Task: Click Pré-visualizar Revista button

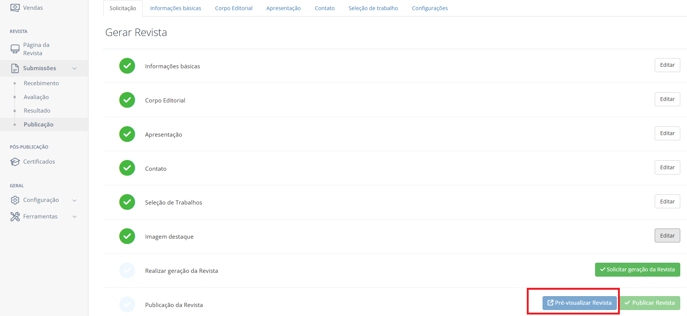Action: [x=579, y=303]
